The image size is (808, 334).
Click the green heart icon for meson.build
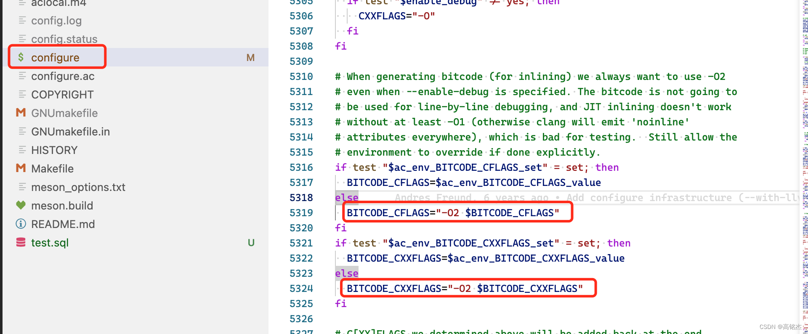click(x=21, y=205)
